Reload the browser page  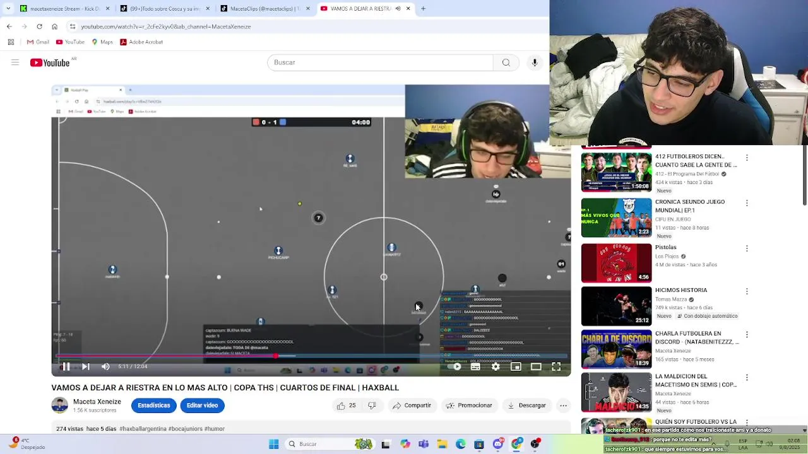coord(39,26)
